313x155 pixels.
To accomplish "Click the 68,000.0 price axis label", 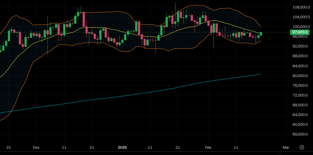I will pos(300,105).
